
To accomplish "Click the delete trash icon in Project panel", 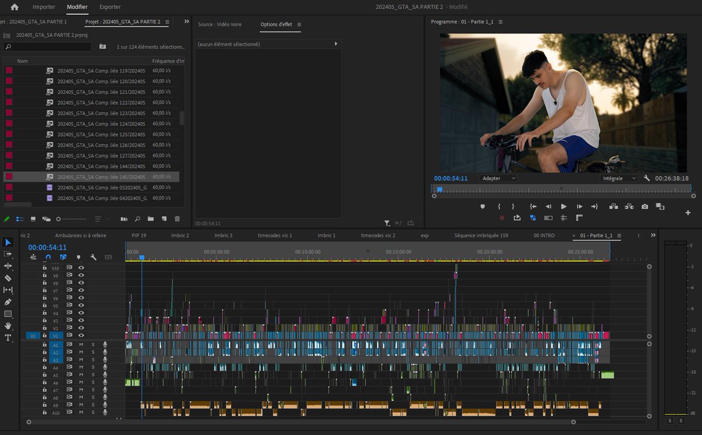I will 177,219.
